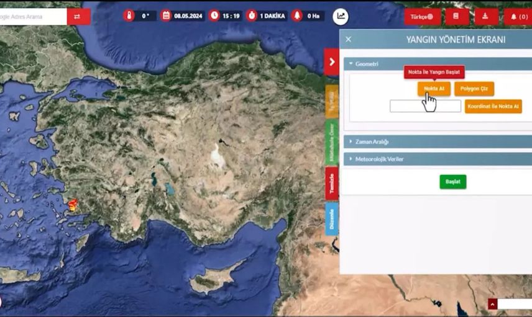
Task: Click the 15 : 19 time value
Action: pos(231,16)
